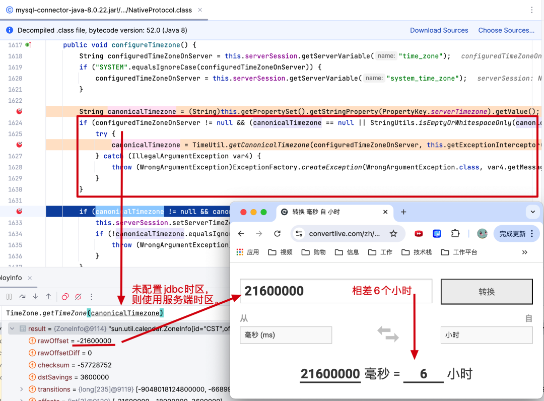Click the field icon next to rawOffset
544x401 pixels.
[x=32, y=341]
